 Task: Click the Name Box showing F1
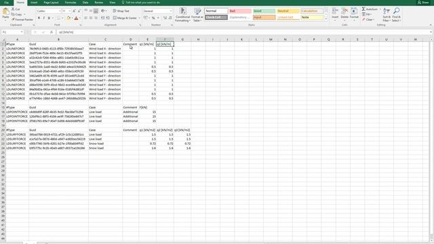[12, 32]
